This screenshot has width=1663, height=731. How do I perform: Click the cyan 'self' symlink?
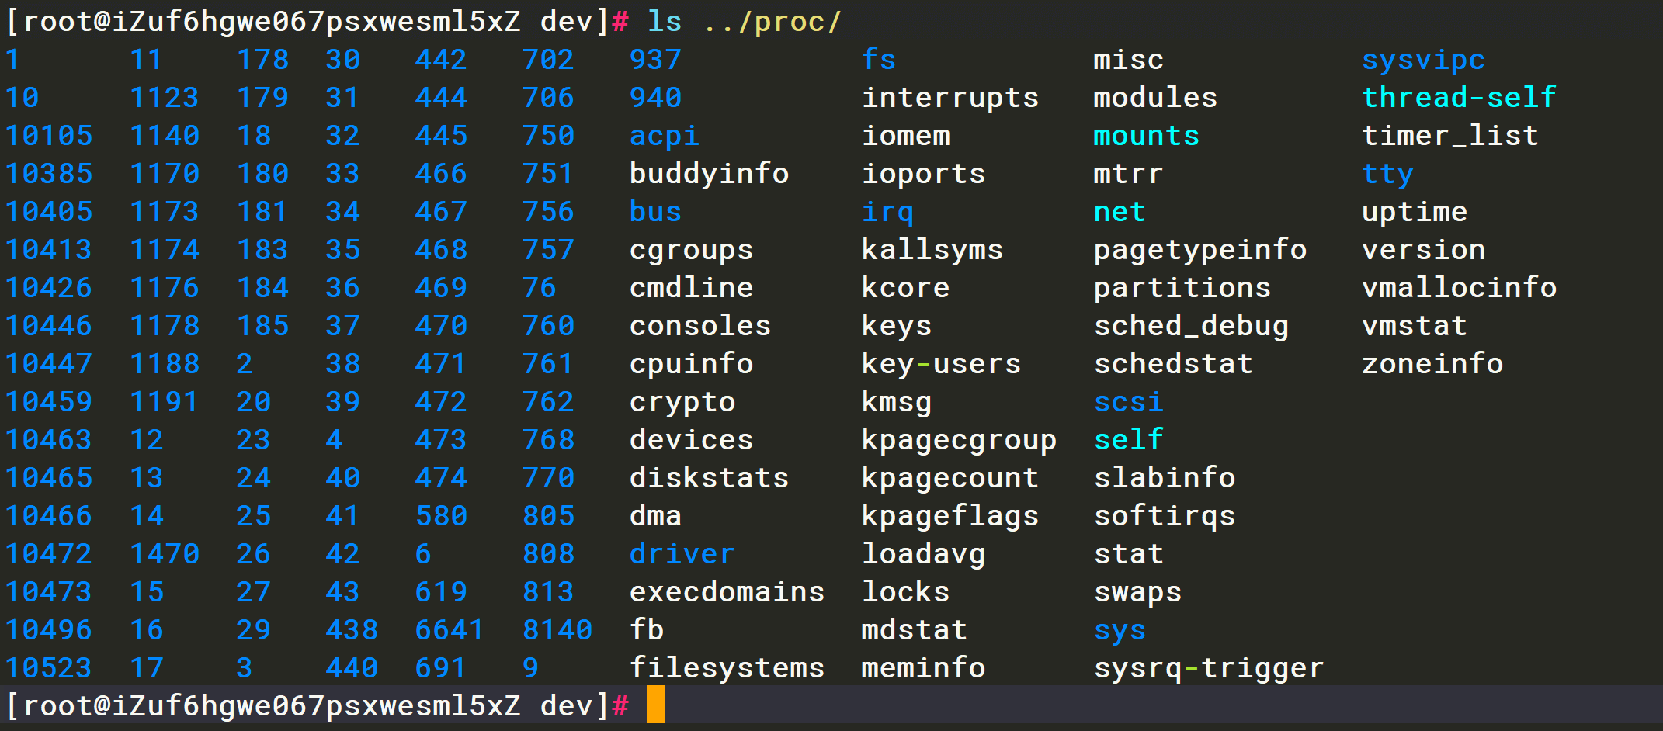tap(1129, 439)
